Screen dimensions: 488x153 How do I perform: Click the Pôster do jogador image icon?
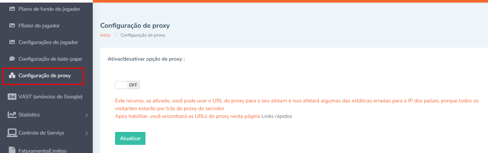[12, 25]
